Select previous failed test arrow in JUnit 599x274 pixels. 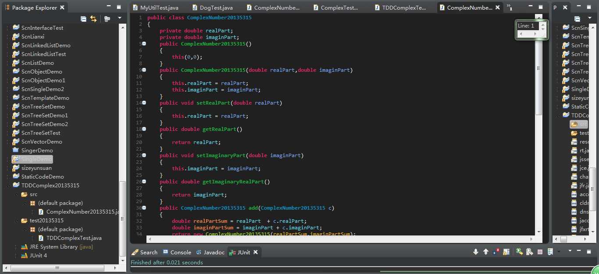coord(486,252)
